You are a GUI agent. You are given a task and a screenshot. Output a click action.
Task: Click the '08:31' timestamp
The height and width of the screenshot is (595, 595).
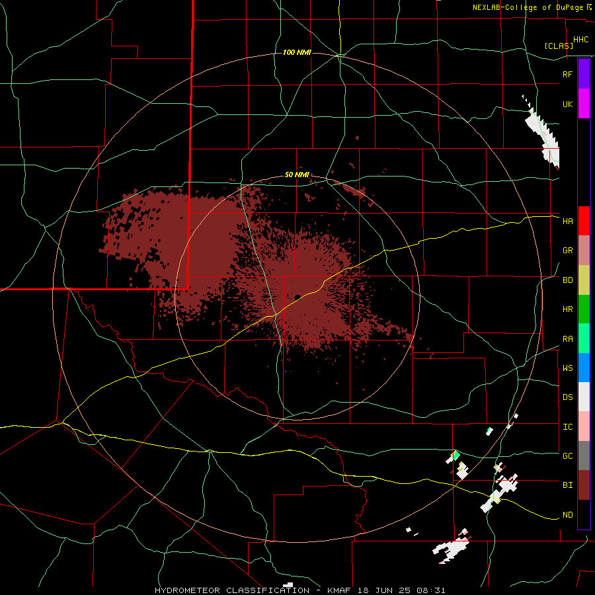tap(432, 590)
